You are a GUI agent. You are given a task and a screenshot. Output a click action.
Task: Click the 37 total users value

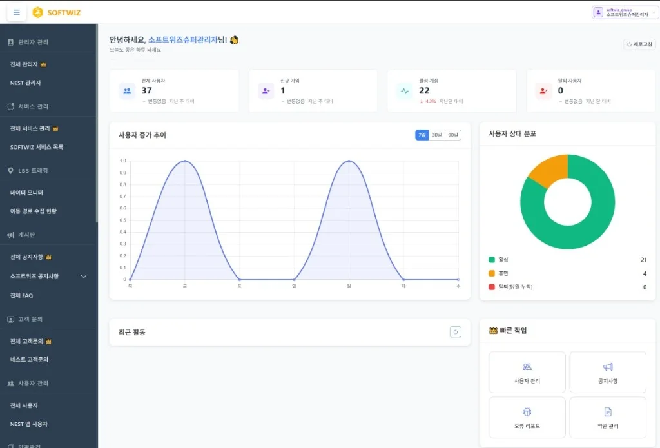tap(147, 90)
